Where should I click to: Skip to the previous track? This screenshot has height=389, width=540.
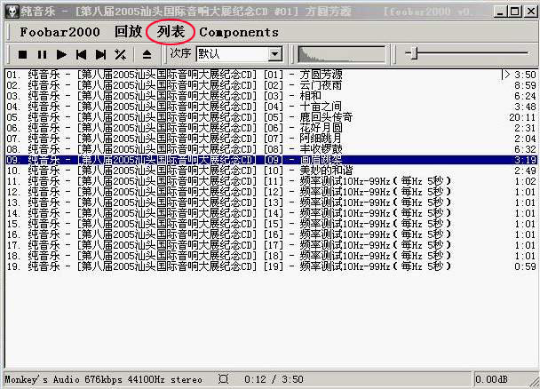pyautogui.click(x=82, y=54)
